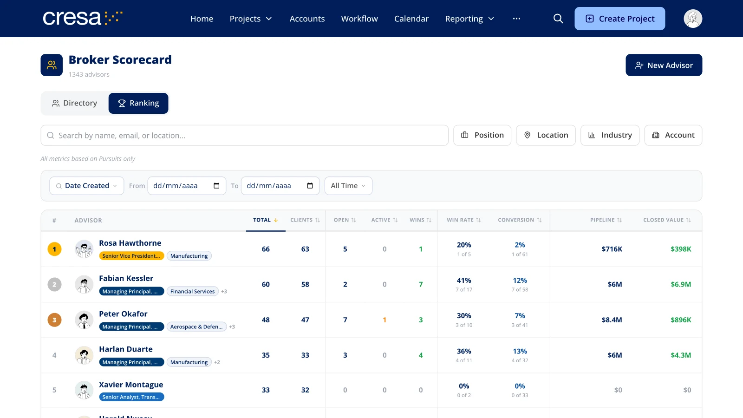Open Calendar in the navbar
Image resolution: width=743 pixels, height=418 pixels.
tap(411, 19)
